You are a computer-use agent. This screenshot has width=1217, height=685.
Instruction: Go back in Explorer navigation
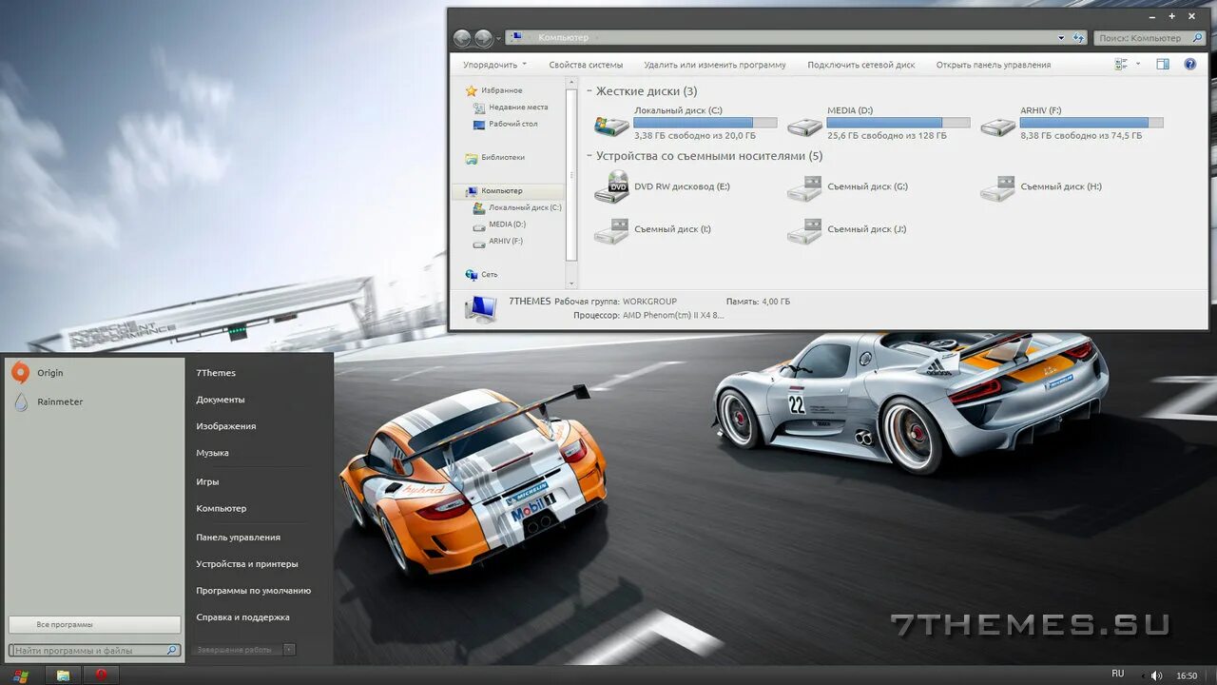coord(463,38)
